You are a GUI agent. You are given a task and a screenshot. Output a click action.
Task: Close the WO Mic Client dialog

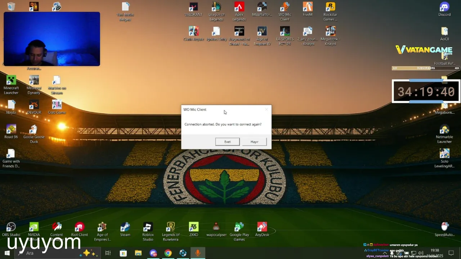pos(267,109)
